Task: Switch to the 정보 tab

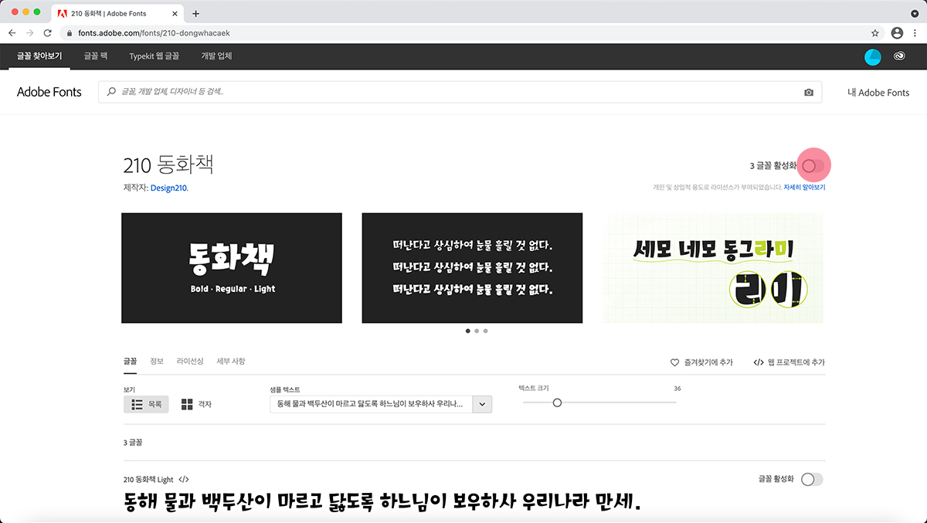Action: (x=157, y=362)
